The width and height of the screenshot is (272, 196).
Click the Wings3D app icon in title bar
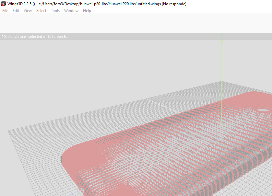click(3, 4)
